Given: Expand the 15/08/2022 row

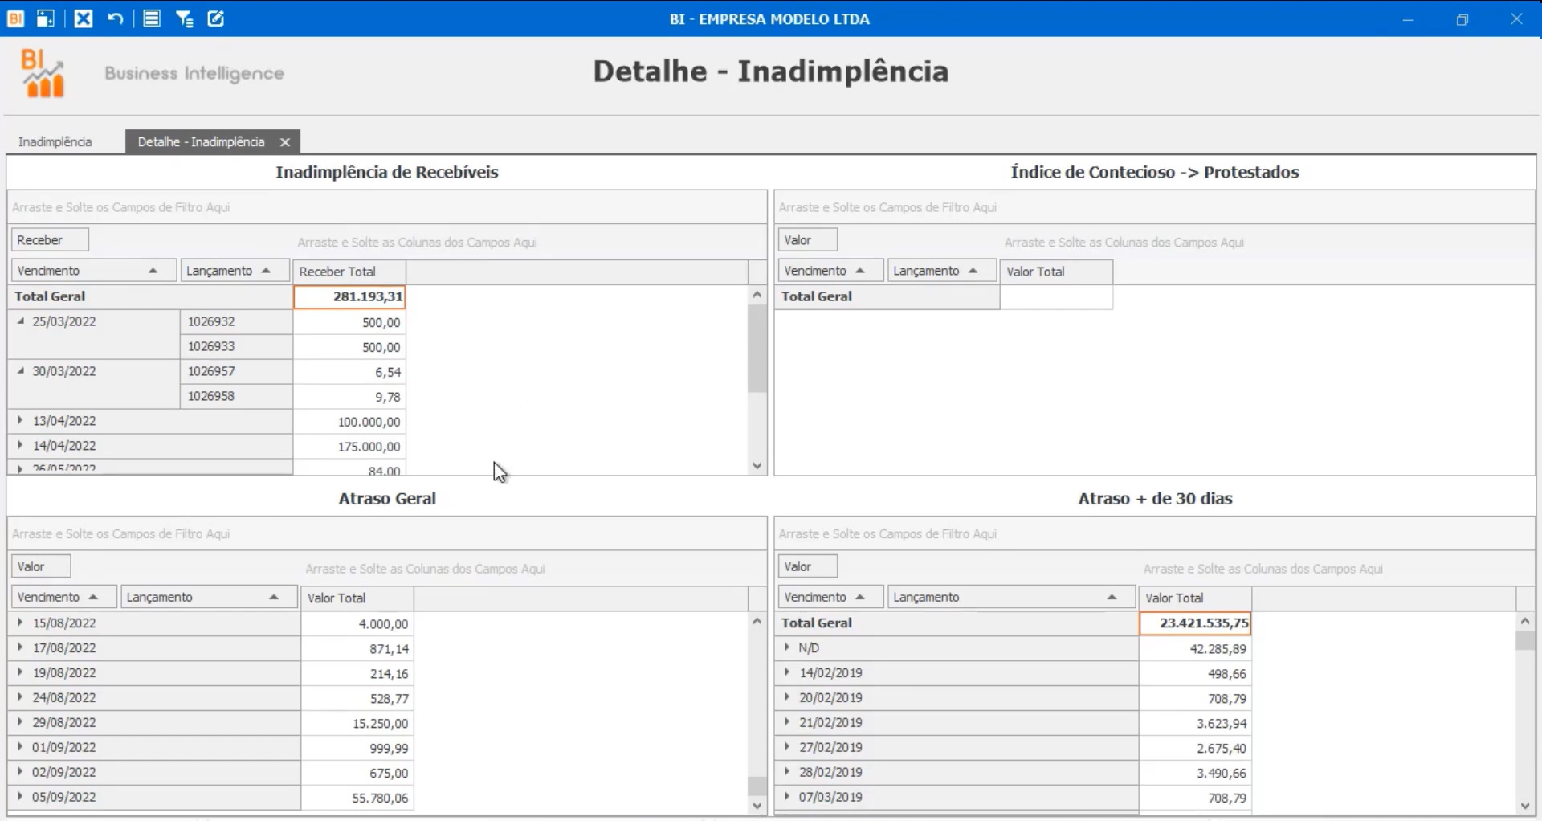Looking at the screenshot, I should 21,623.
